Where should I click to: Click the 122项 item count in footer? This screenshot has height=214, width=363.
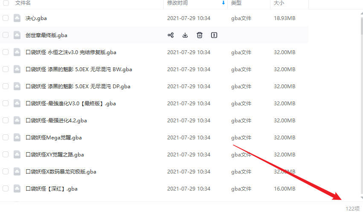tap(353, 209)
